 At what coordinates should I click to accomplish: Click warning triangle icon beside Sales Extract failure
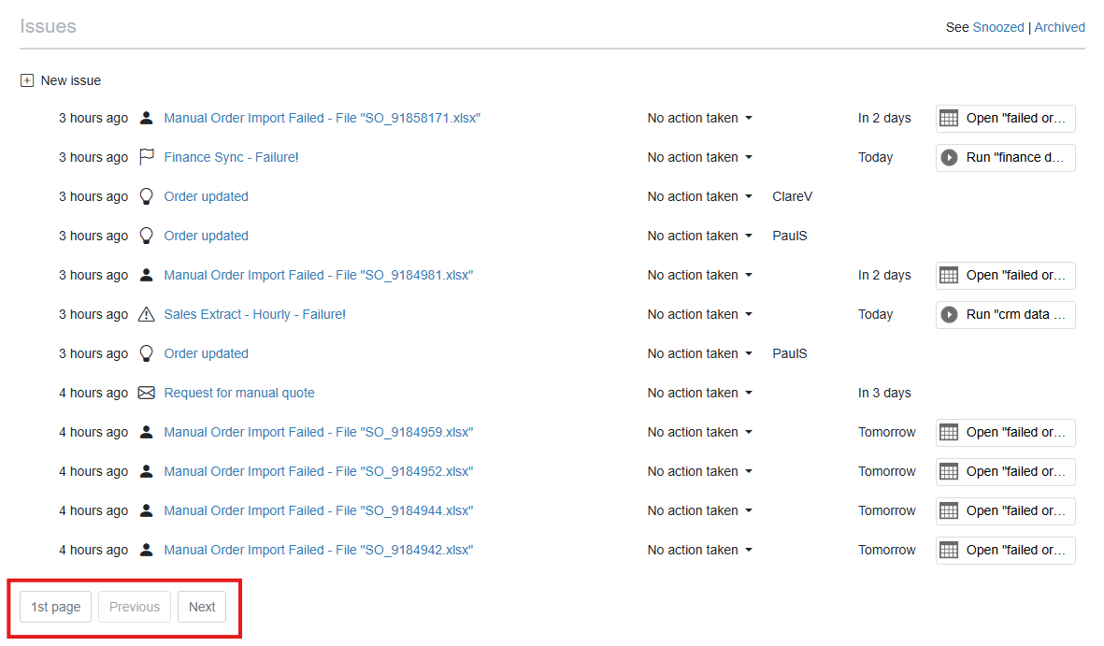147,314
